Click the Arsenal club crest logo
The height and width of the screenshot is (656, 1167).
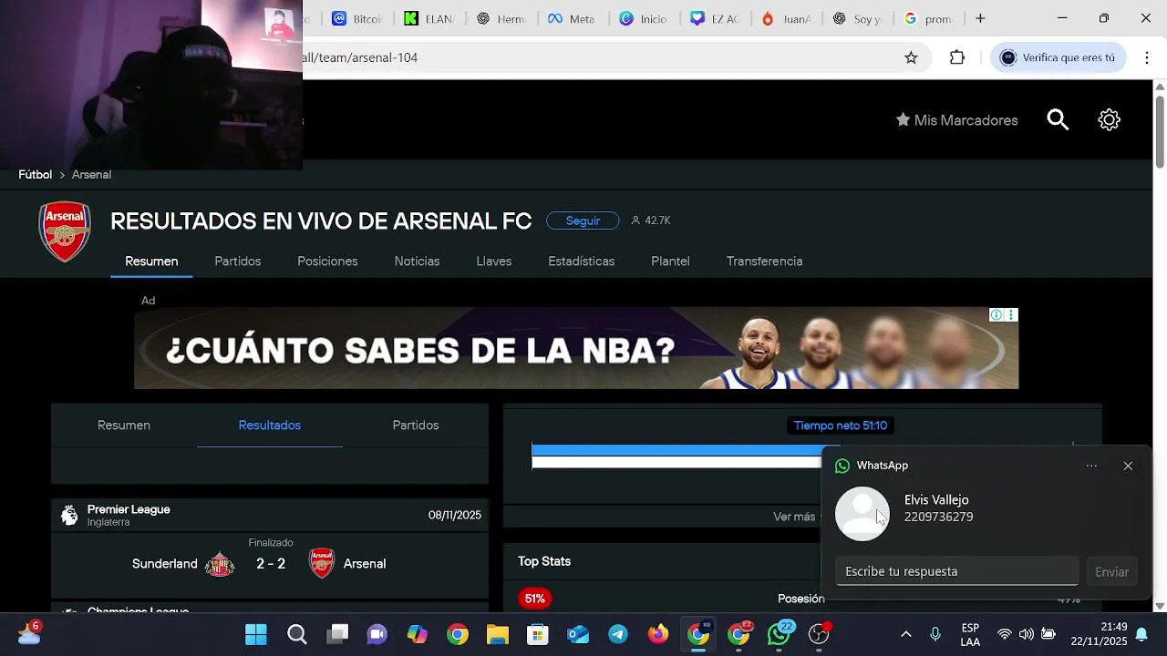(65, 231)
